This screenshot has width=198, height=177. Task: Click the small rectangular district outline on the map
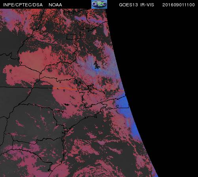(71, 37)
